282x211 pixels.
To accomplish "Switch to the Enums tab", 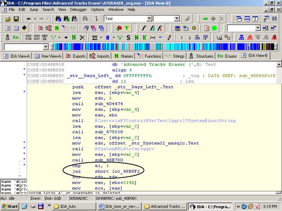I will click(227, 56).
